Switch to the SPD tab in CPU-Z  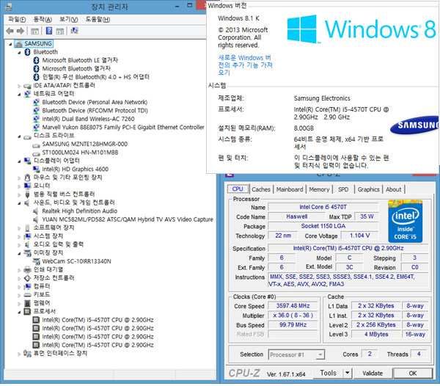tap(343, 189)
